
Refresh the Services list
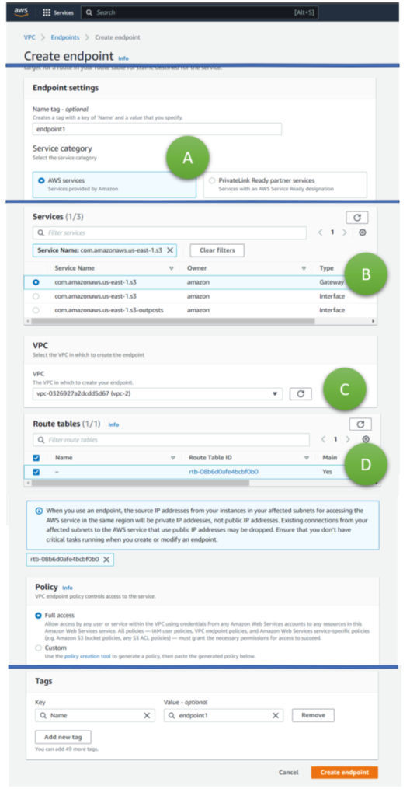[x=356, y=218]
